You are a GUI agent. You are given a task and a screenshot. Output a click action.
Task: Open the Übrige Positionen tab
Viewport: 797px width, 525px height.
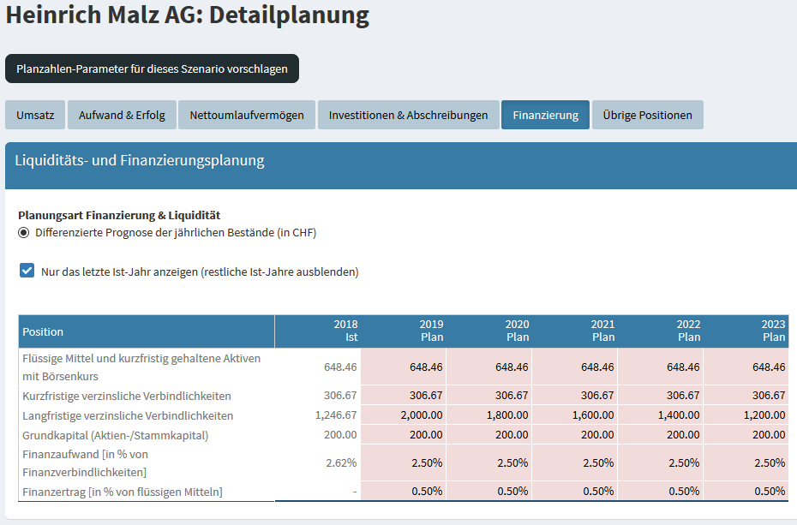(648, 115)
